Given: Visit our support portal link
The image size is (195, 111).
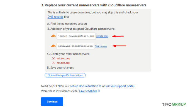Looking at the screenshot, I should [x=120, y=86].
